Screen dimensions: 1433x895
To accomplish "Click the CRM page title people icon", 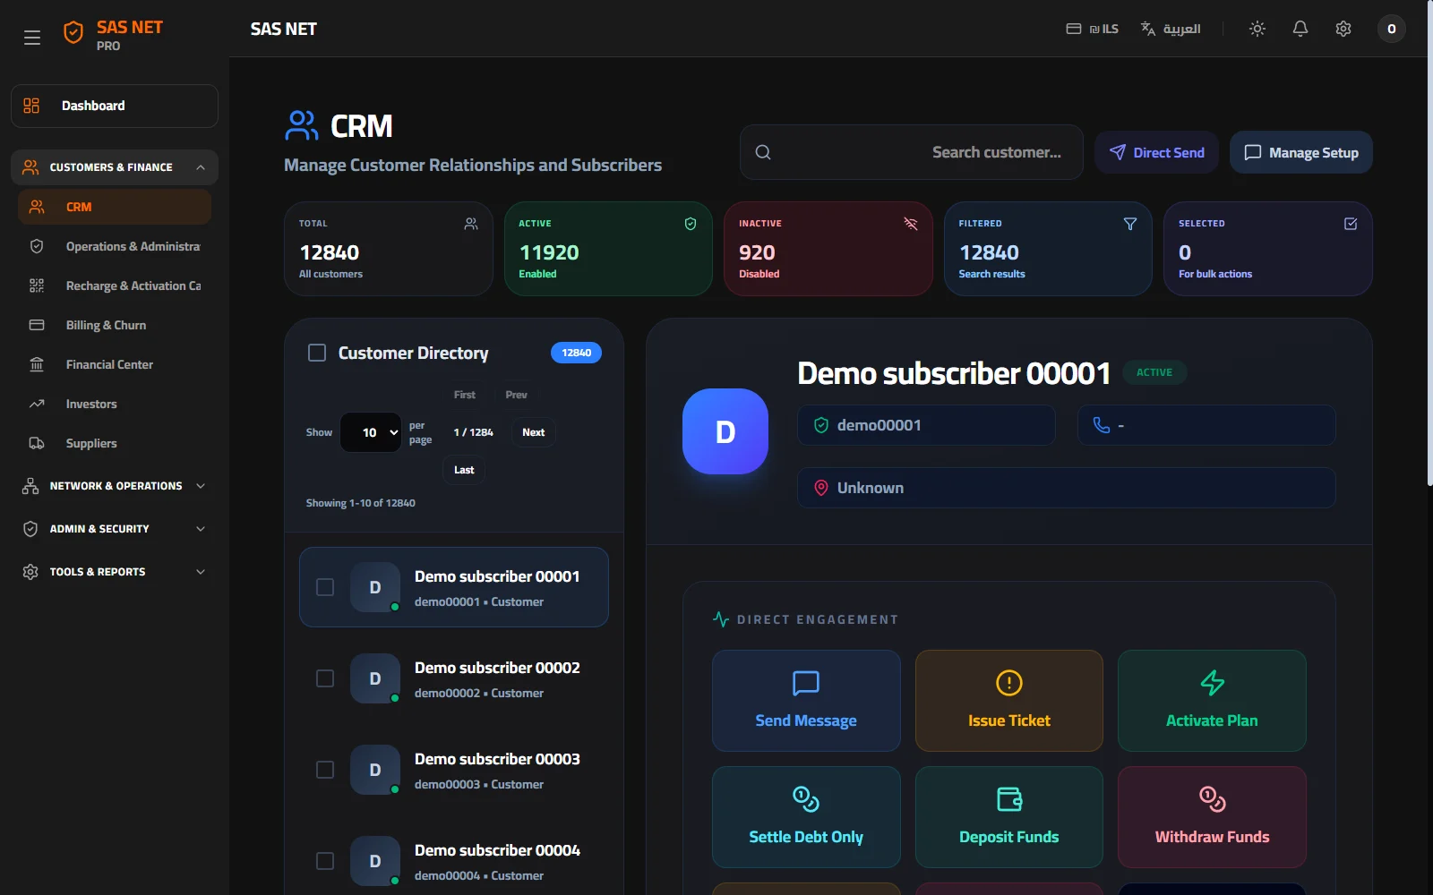I will click(302, 125).
